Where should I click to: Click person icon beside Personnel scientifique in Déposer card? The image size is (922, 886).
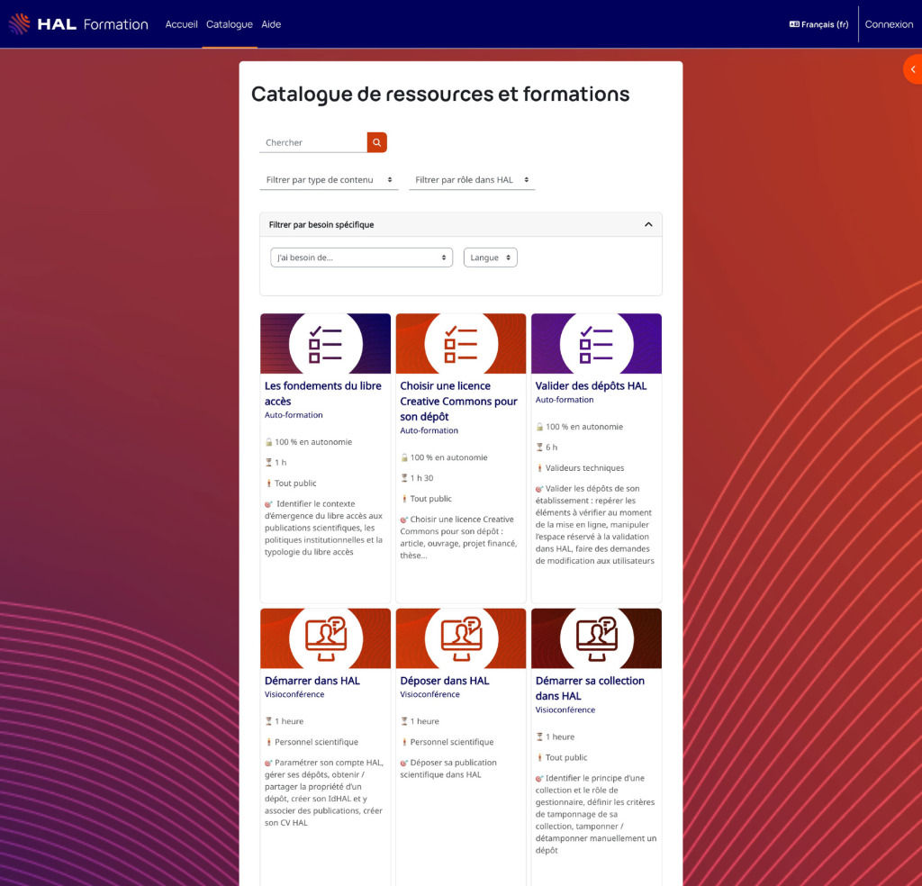(404, 742)
